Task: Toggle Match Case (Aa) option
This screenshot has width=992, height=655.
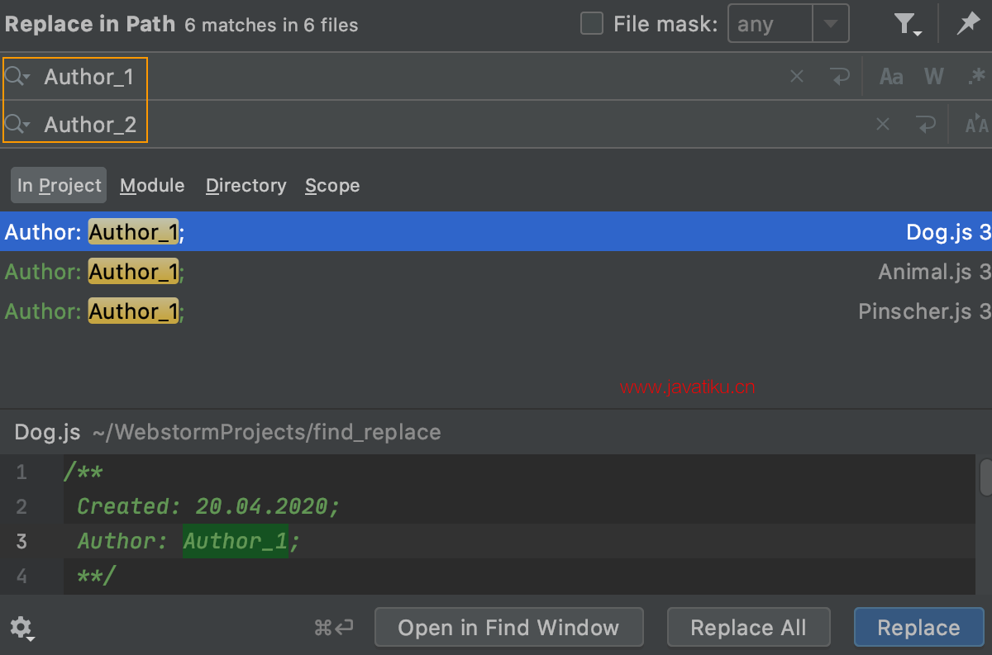Action: pos(891,77)
